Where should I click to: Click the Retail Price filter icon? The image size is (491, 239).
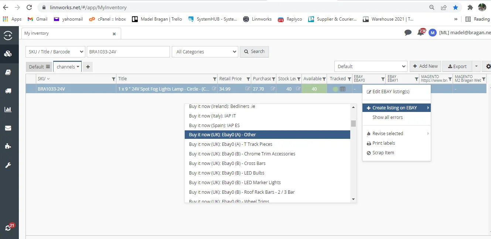coord(248,79)
